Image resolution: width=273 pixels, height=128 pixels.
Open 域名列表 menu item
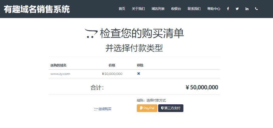(x=158, y=9)
